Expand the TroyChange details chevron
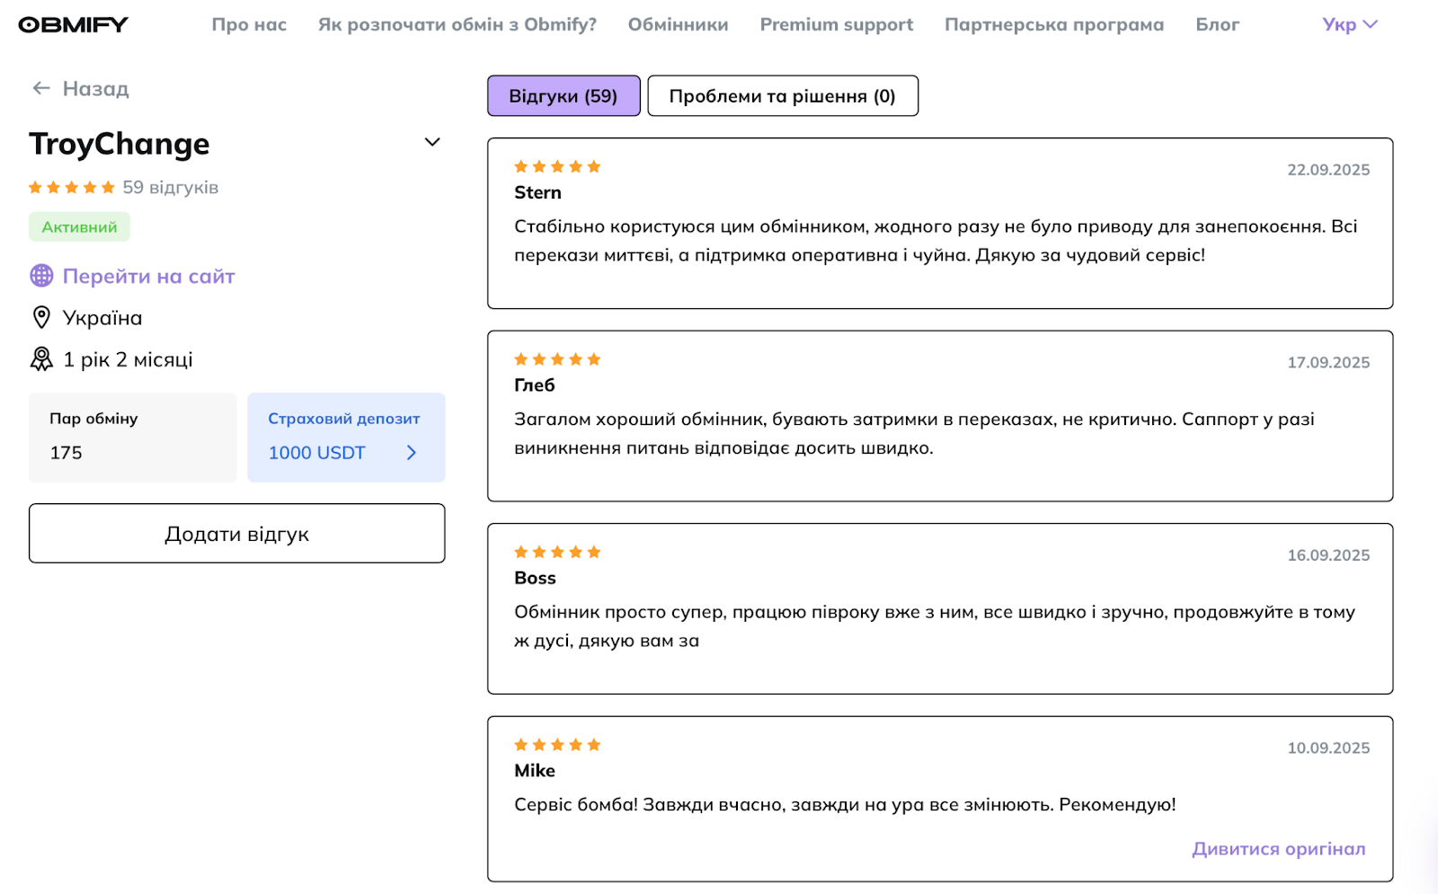The image size is (1438, 894). (x=432, y=142)
